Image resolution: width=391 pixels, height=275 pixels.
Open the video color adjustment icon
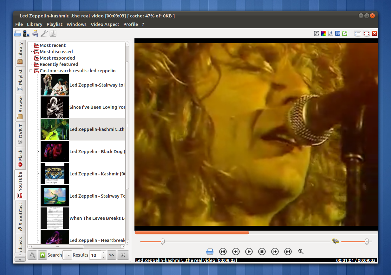pos(324,33)
